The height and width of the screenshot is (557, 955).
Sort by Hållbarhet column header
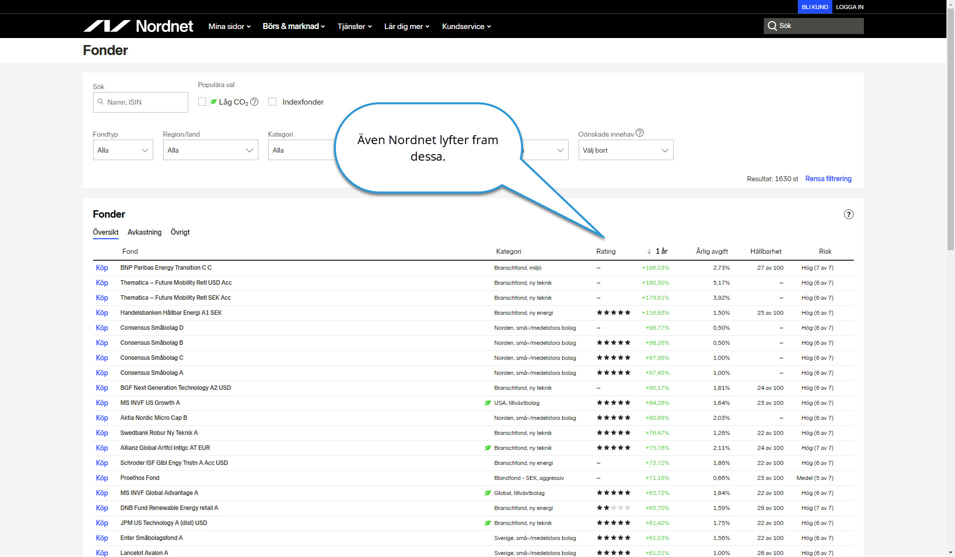coord(766,251)
